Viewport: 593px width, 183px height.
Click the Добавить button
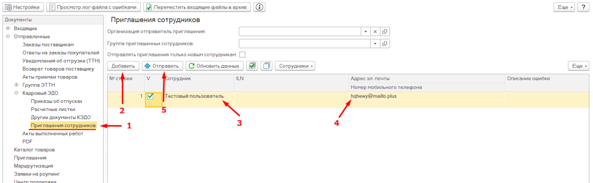(x=123, y=66)
